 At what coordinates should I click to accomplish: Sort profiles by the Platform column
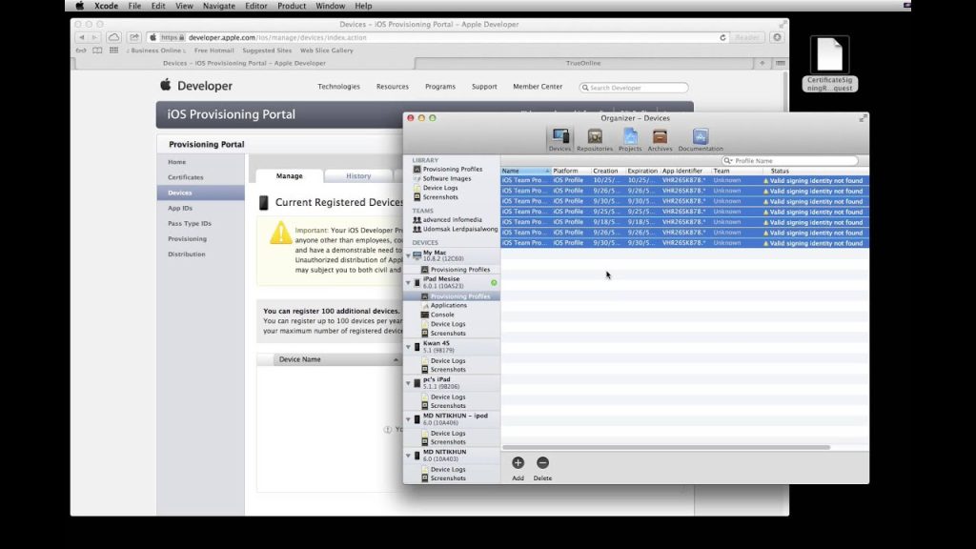(x=571, y=171)
